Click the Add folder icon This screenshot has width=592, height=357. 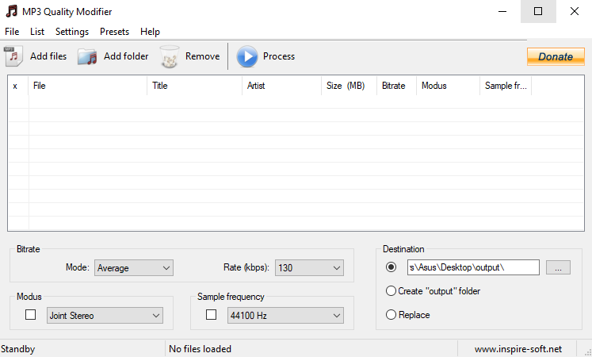(x=88, y=56)
